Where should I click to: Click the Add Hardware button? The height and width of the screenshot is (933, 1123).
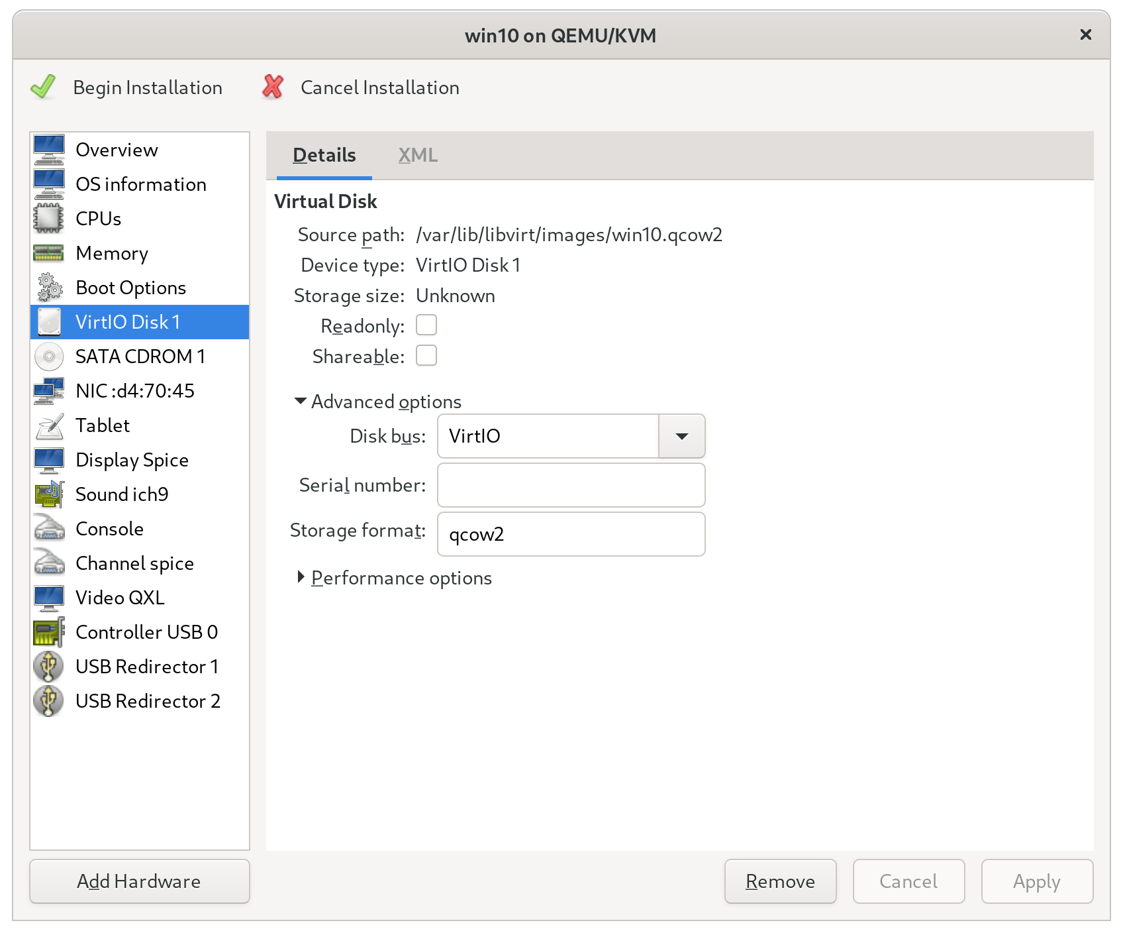coord(140,881)
